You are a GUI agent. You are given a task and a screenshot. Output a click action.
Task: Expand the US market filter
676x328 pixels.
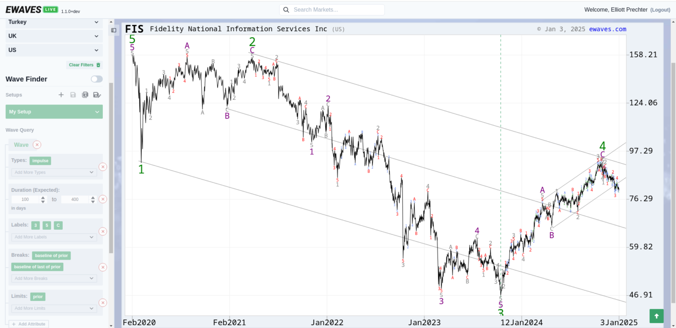[x=54, y=50]
